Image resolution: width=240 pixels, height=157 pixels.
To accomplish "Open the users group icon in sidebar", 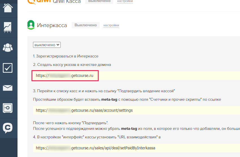I will 8,48.
